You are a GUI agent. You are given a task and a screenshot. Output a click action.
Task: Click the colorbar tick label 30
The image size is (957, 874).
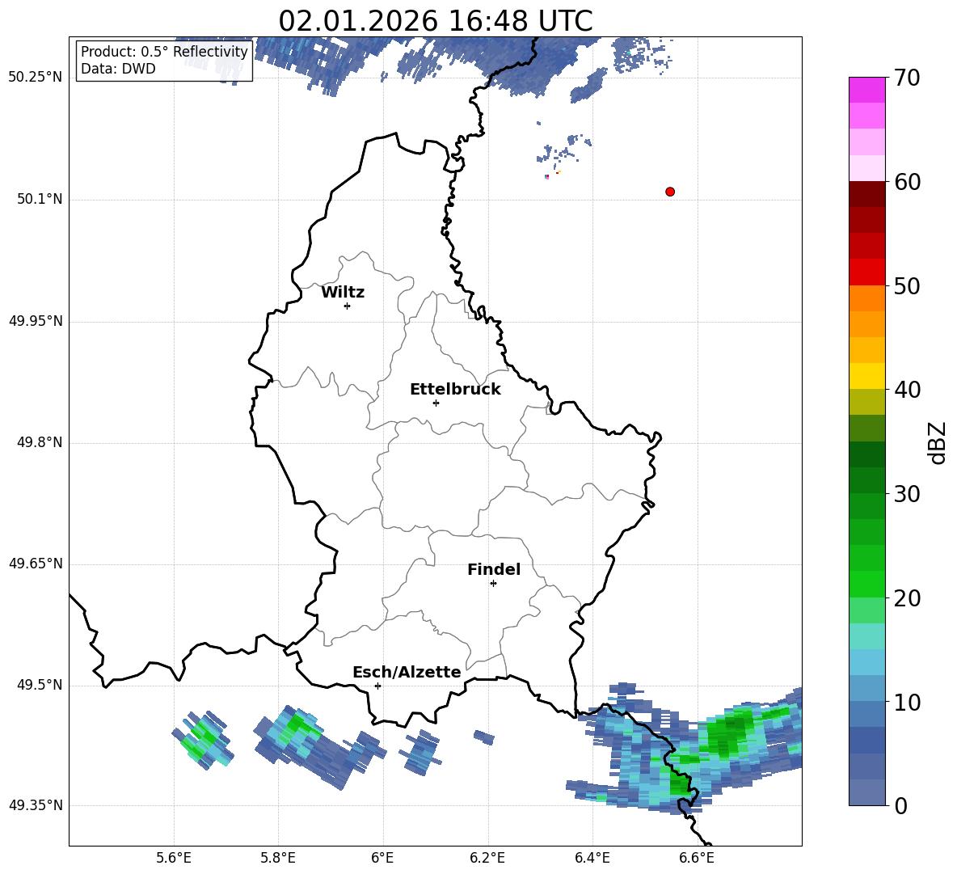point(907,494)
